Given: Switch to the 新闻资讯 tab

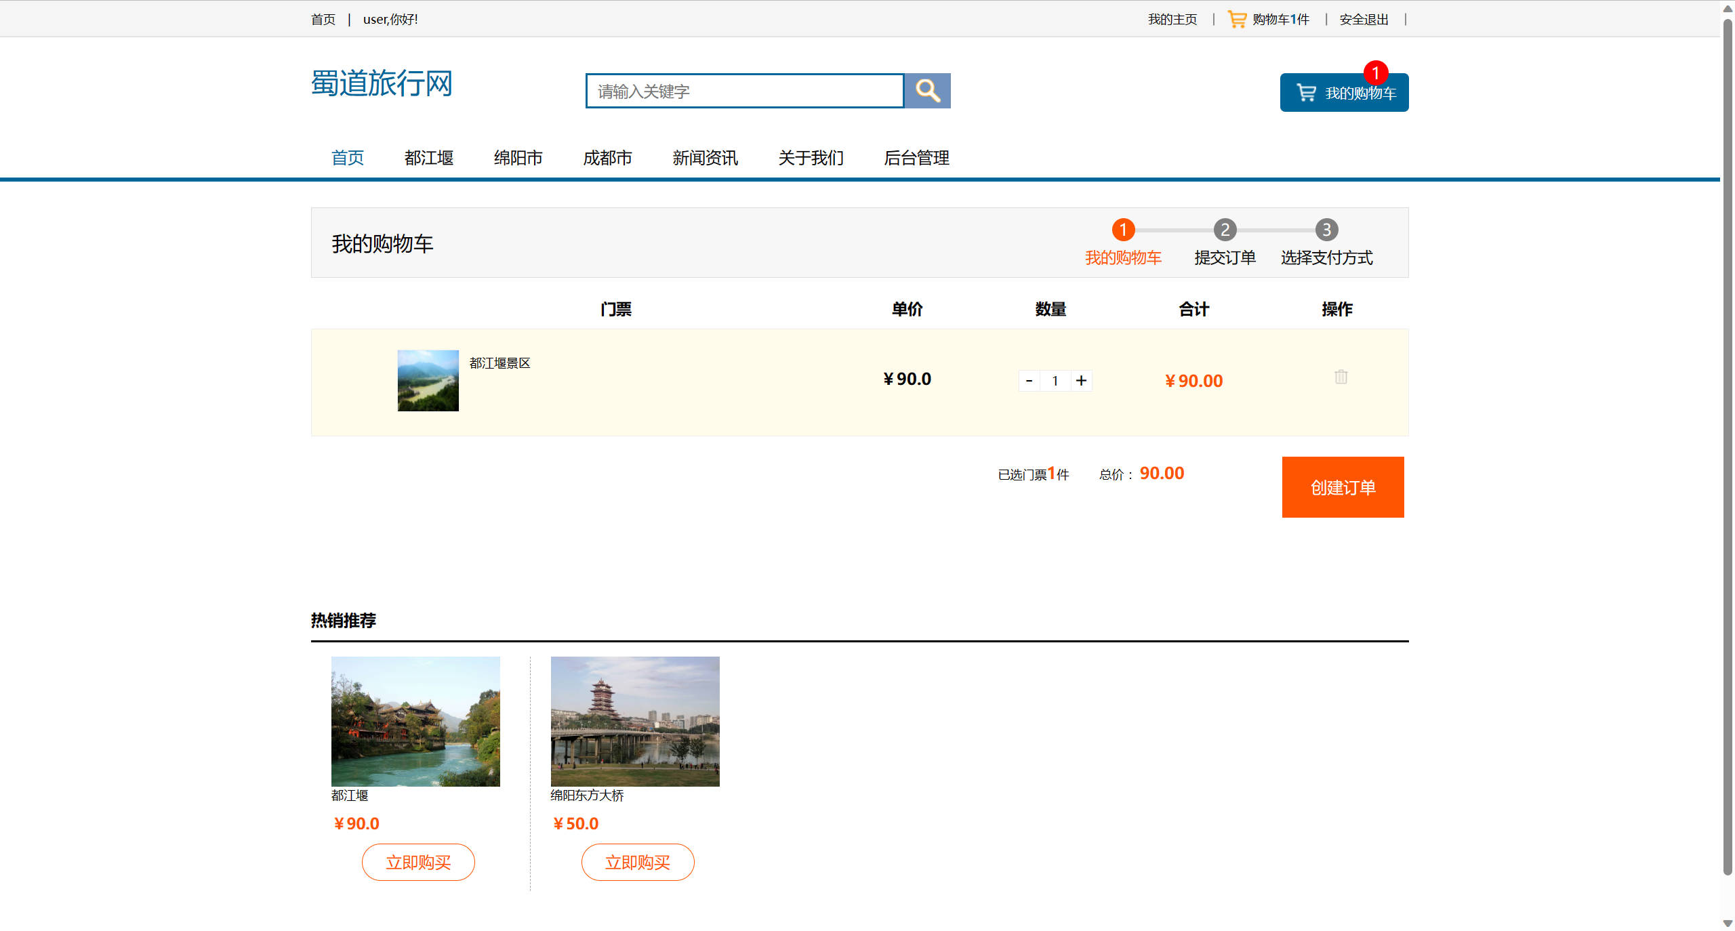Looking at the screenshot, I should (705, 158).
